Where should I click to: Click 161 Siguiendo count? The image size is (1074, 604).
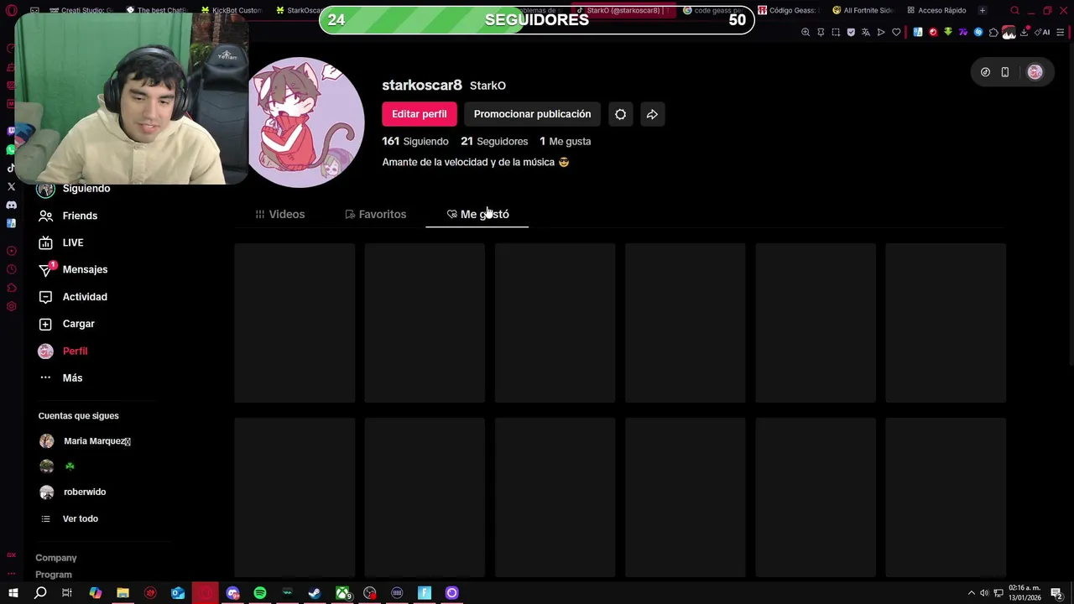point(415,141)
